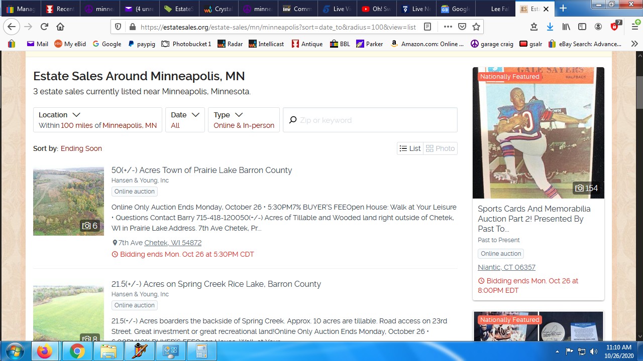
Task: Launch Google Chrome from the taskbar
Action: 77,351
